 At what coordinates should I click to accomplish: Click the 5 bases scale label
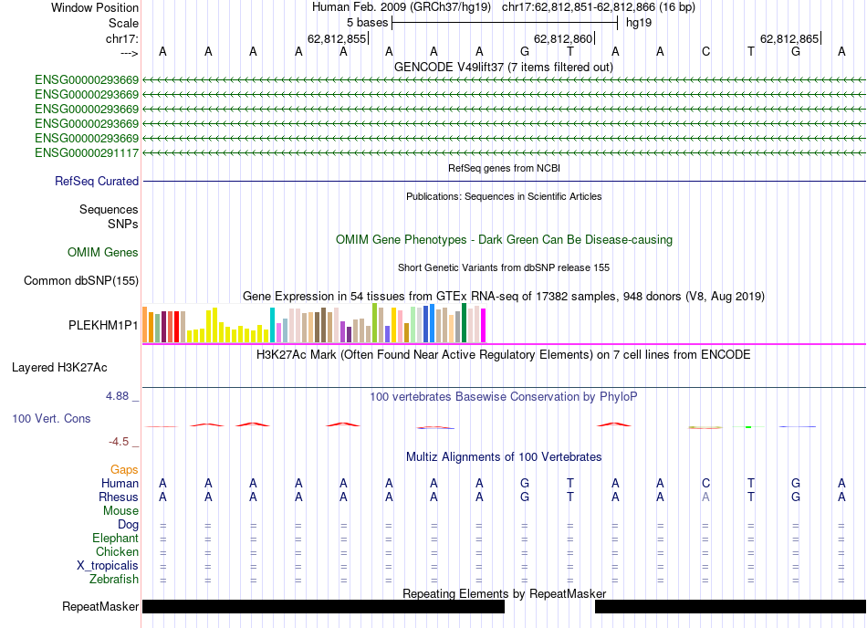(x=367, y=23)
